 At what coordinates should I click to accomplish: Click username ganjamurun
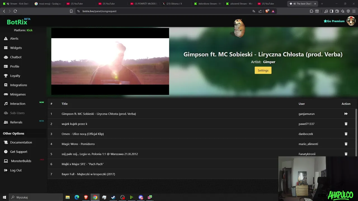coord(307,114)
